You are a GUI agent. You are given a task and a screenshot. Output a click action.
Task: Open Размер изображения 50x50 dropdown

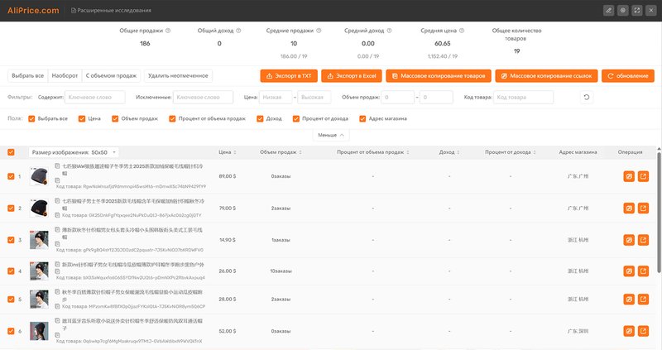pos(74,152)
